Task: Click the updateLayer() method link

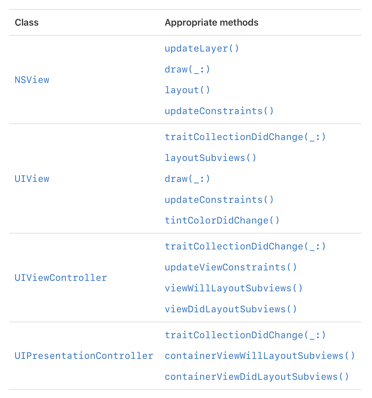Action: tap(202, 49)
